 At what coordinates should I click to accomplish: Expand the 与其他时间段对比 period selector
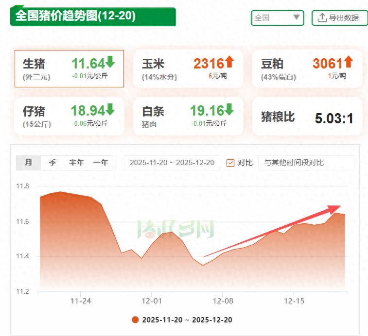[306, 163]
